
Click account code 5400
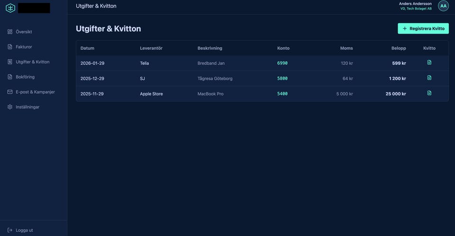(x=282, y=94)
